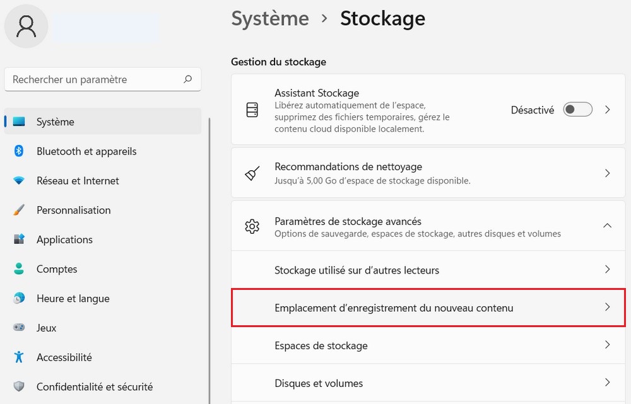Click the Assistant Stockage drive icon
This screenshot has width=631, height=404.
[252, 110]
